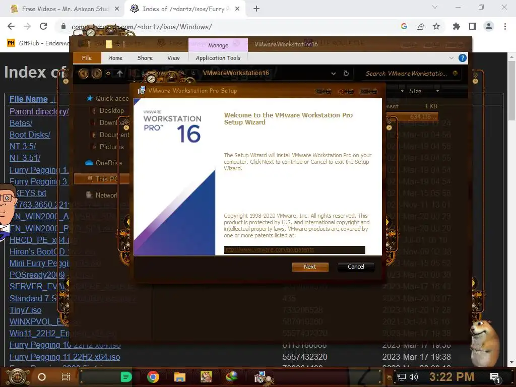Open GitHub Enderman bookmark

[38, 43]
